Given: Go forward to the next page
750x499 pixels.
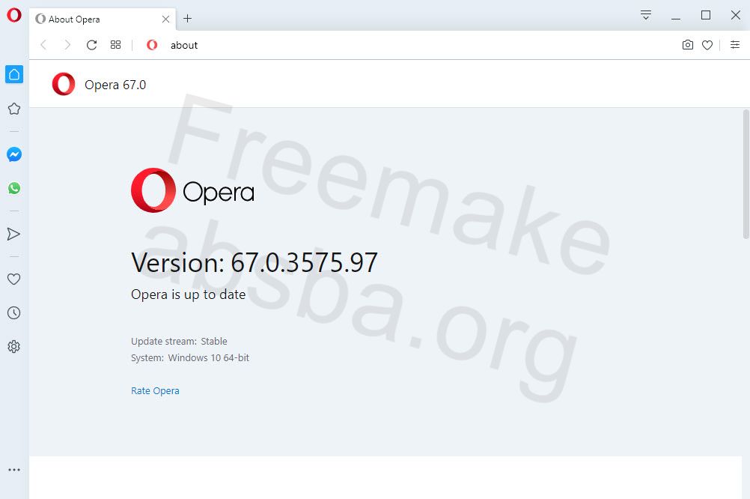Looking at the screenshot, I should click(67, 45).
